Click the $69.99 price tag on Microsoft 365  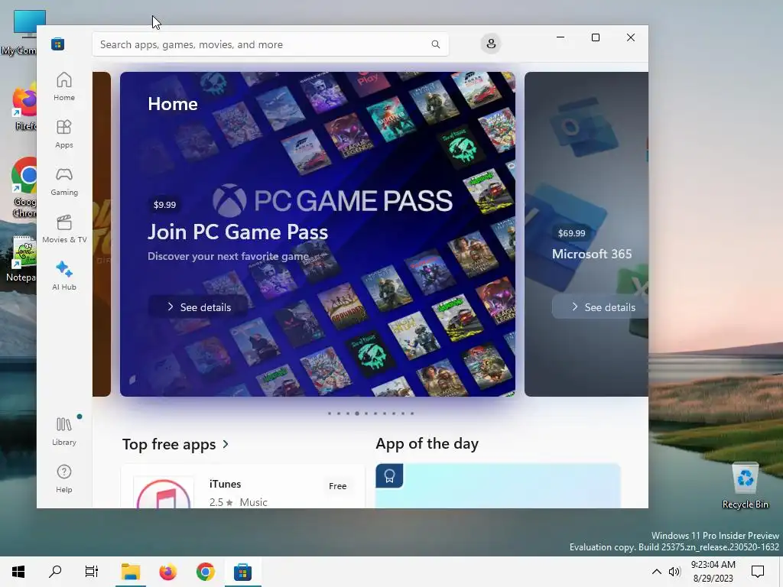coord(571,233)
